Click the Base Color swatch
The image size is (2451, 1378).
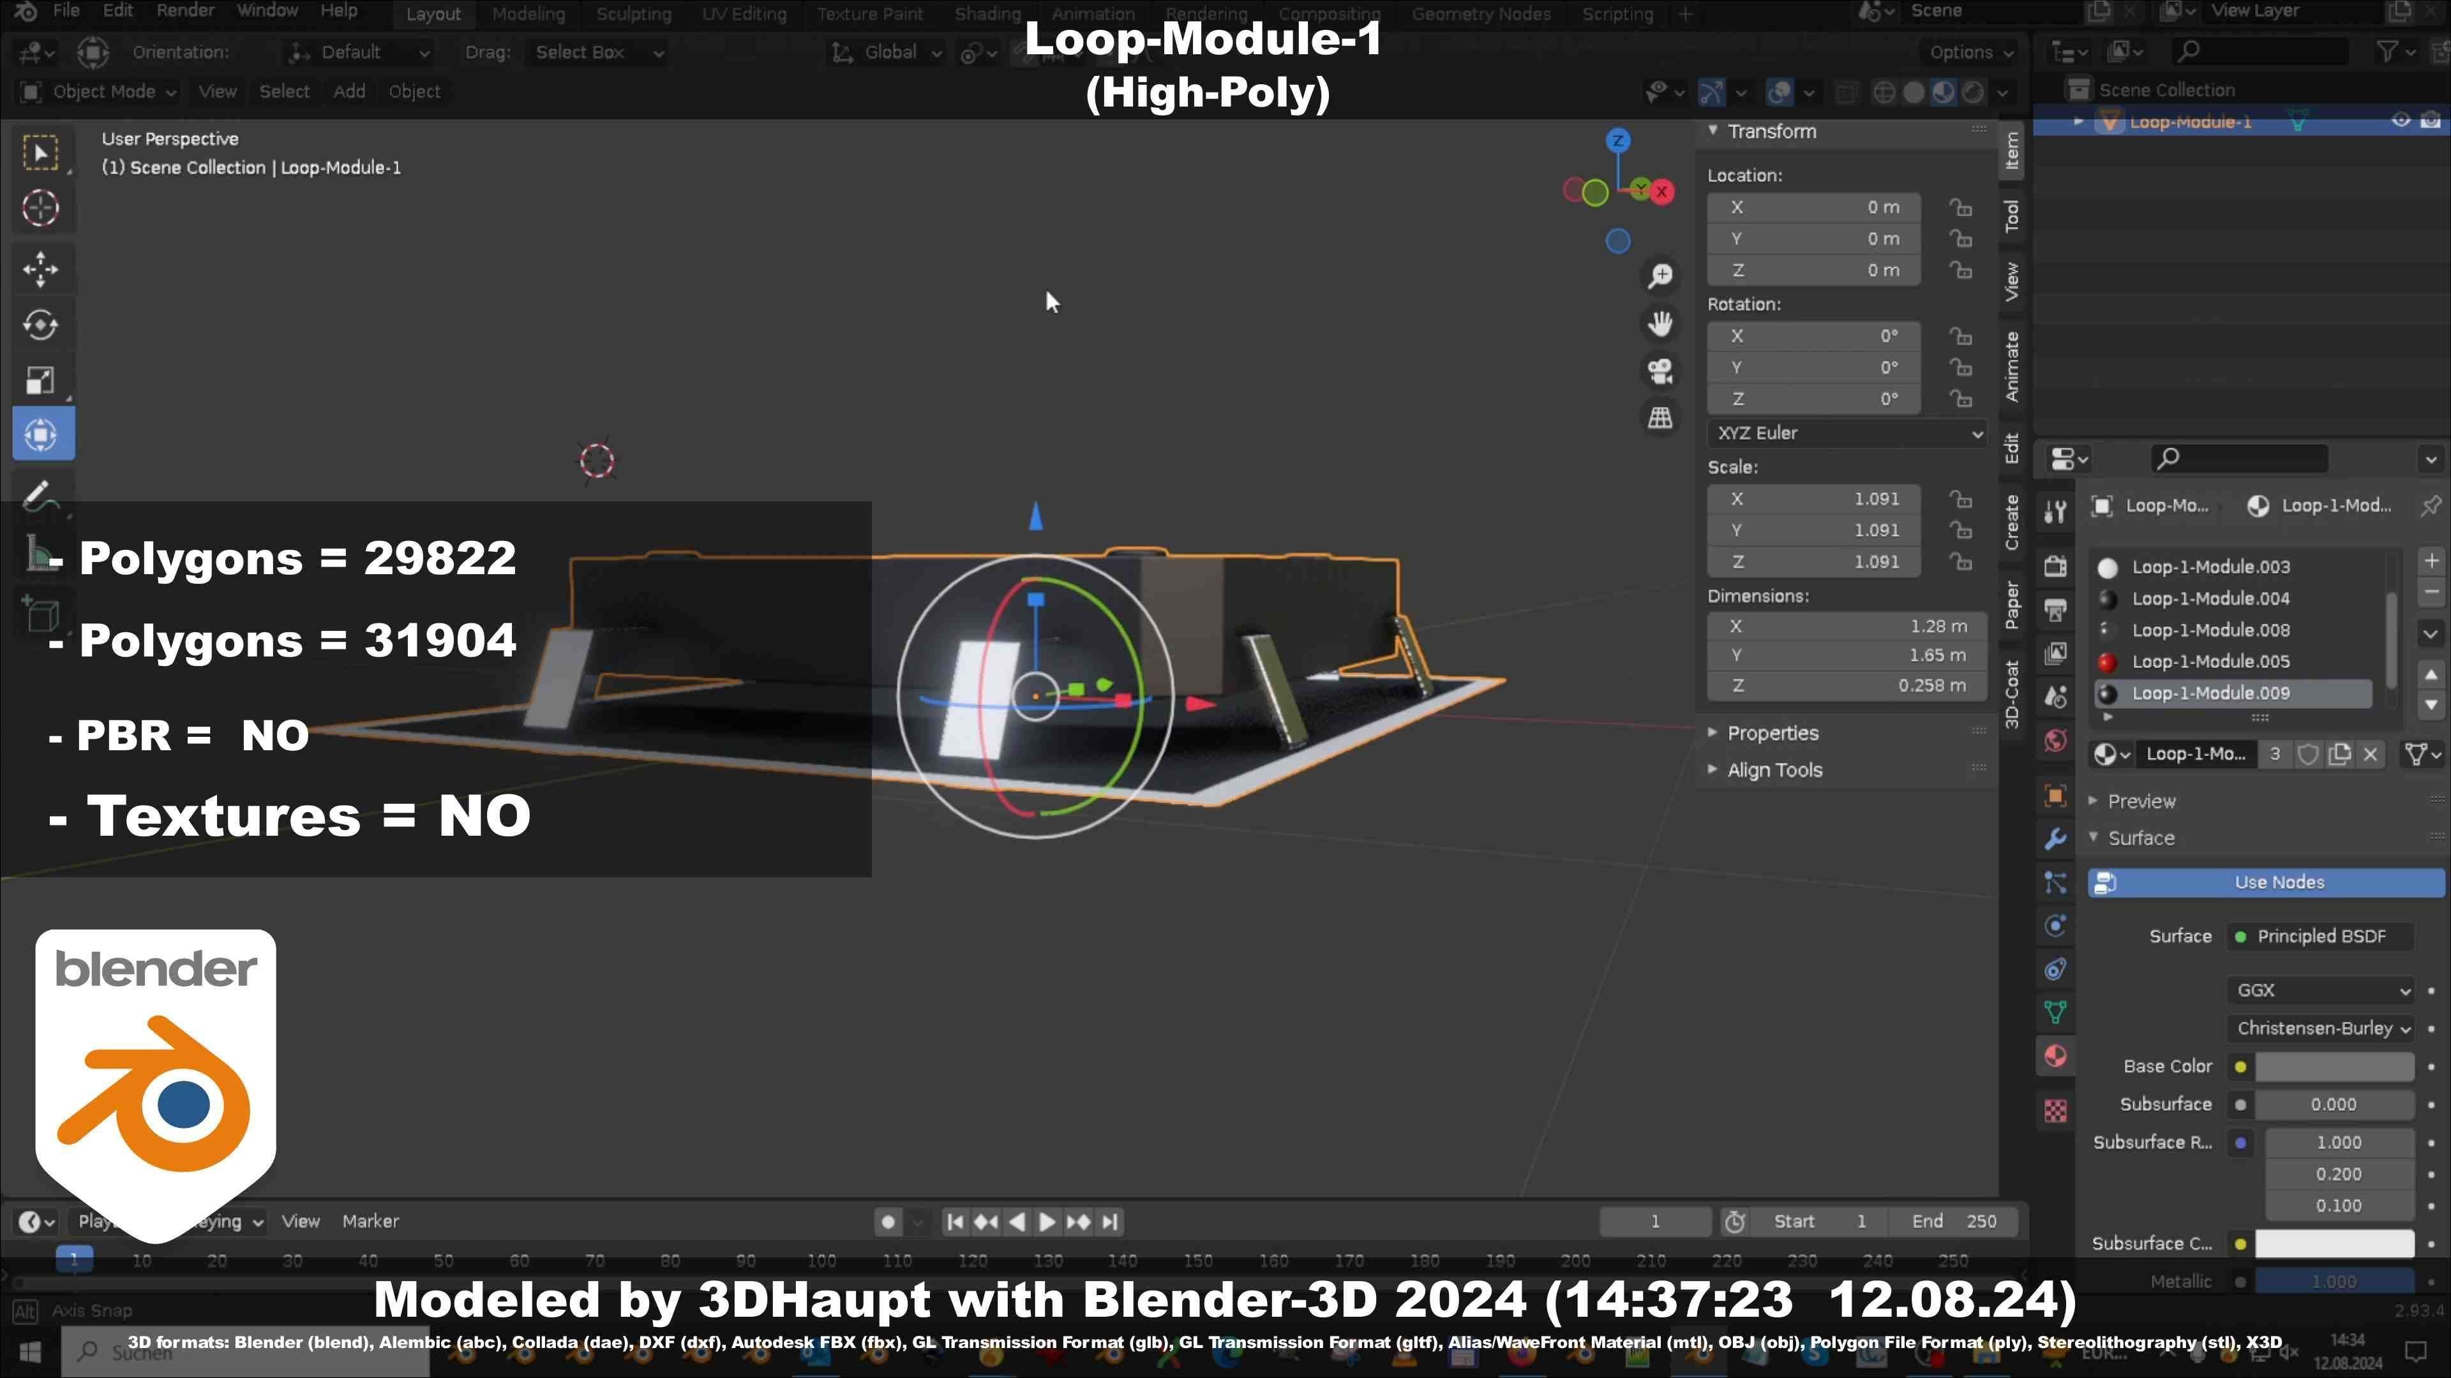2334,1067
